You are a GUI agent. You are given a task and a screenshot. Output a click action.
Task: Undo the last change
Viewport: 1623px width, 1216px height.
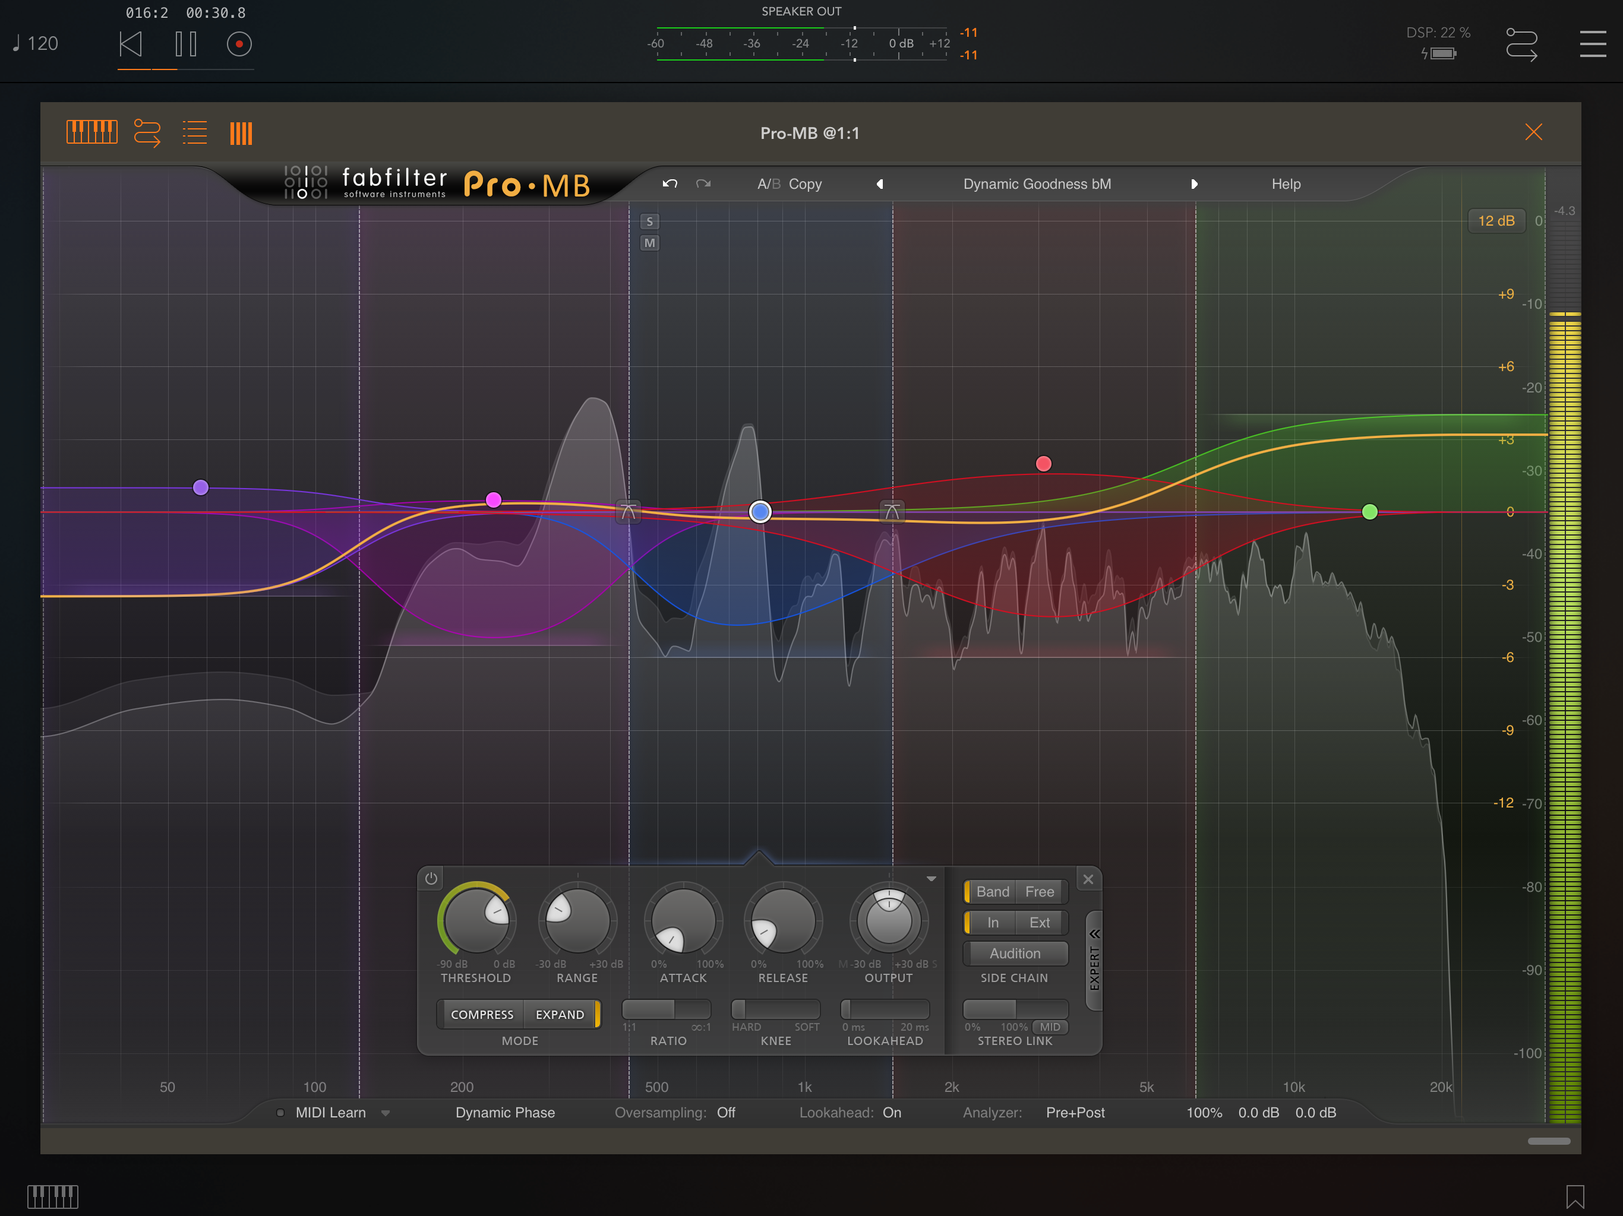pos(670,184)
